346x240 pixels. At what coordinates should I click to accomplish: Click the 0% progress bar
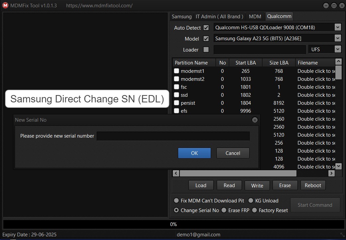click(x=173, y=224)
